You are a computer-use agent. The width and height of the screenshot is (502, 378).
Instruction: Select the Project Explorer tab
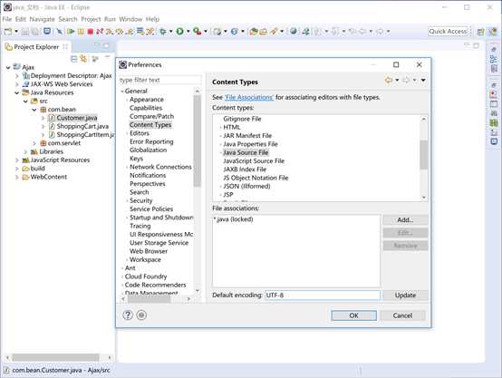click(36, 47)
